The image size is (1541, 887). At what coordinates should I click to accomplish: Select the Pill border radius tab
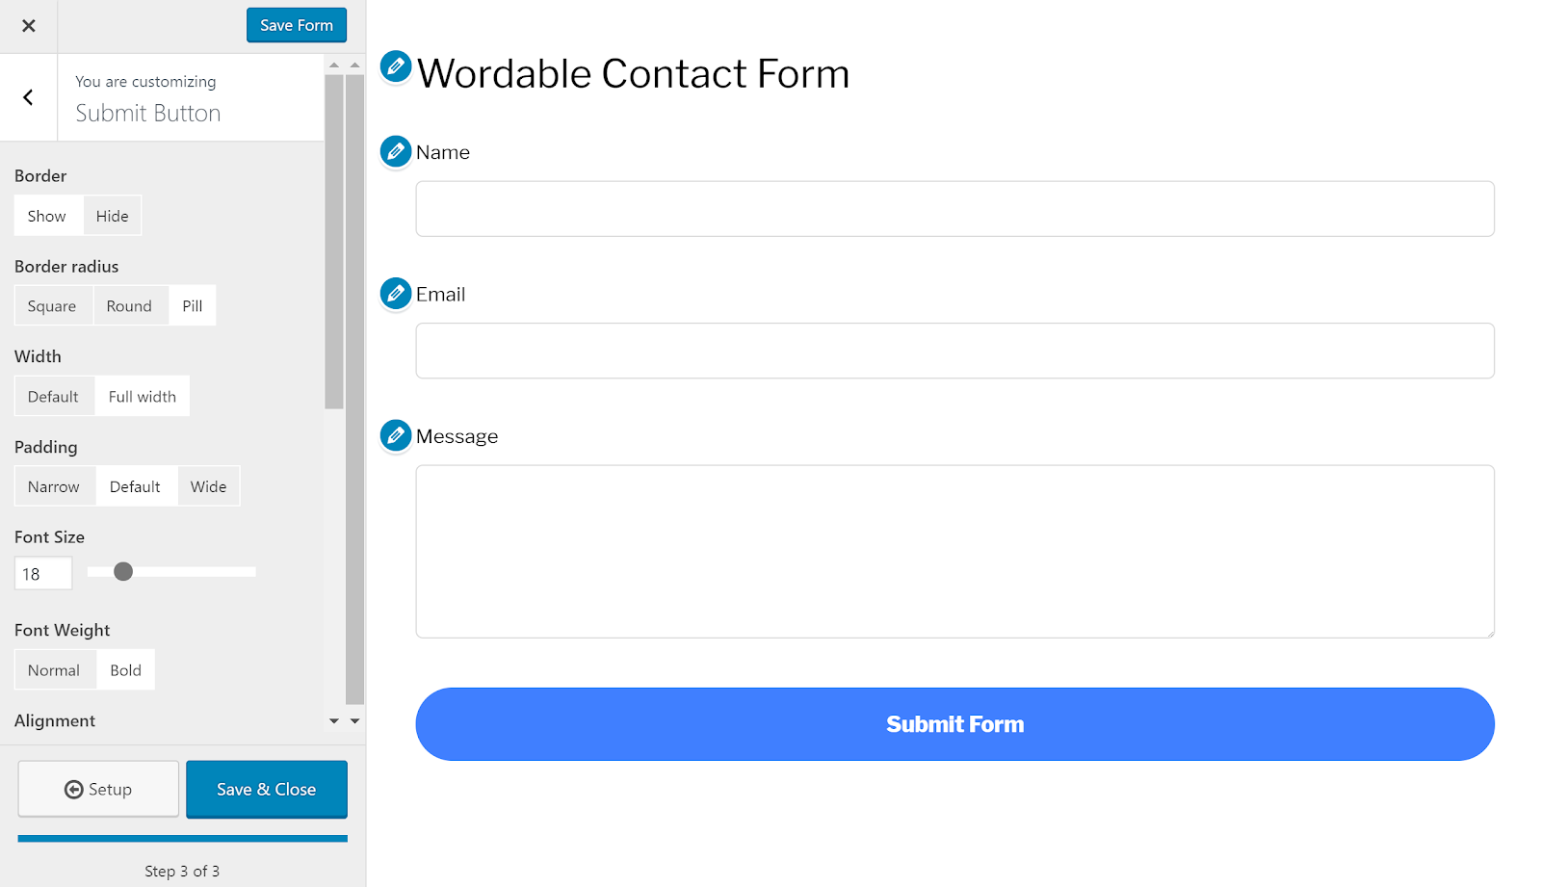click(x=193, y=305)
